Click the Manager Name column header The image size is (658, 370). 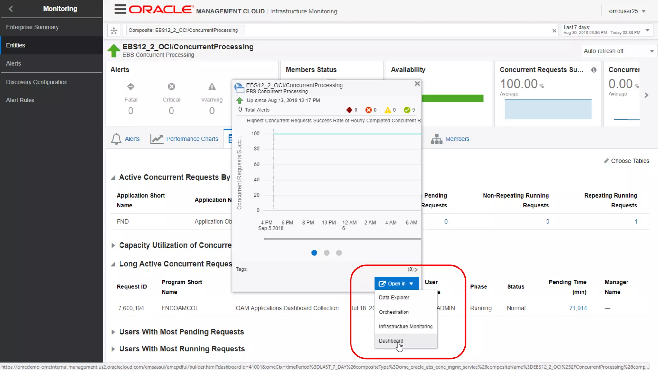(x=616, y=287)
